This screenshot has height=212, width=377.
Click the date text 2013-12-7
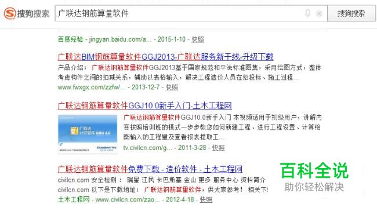146,87
